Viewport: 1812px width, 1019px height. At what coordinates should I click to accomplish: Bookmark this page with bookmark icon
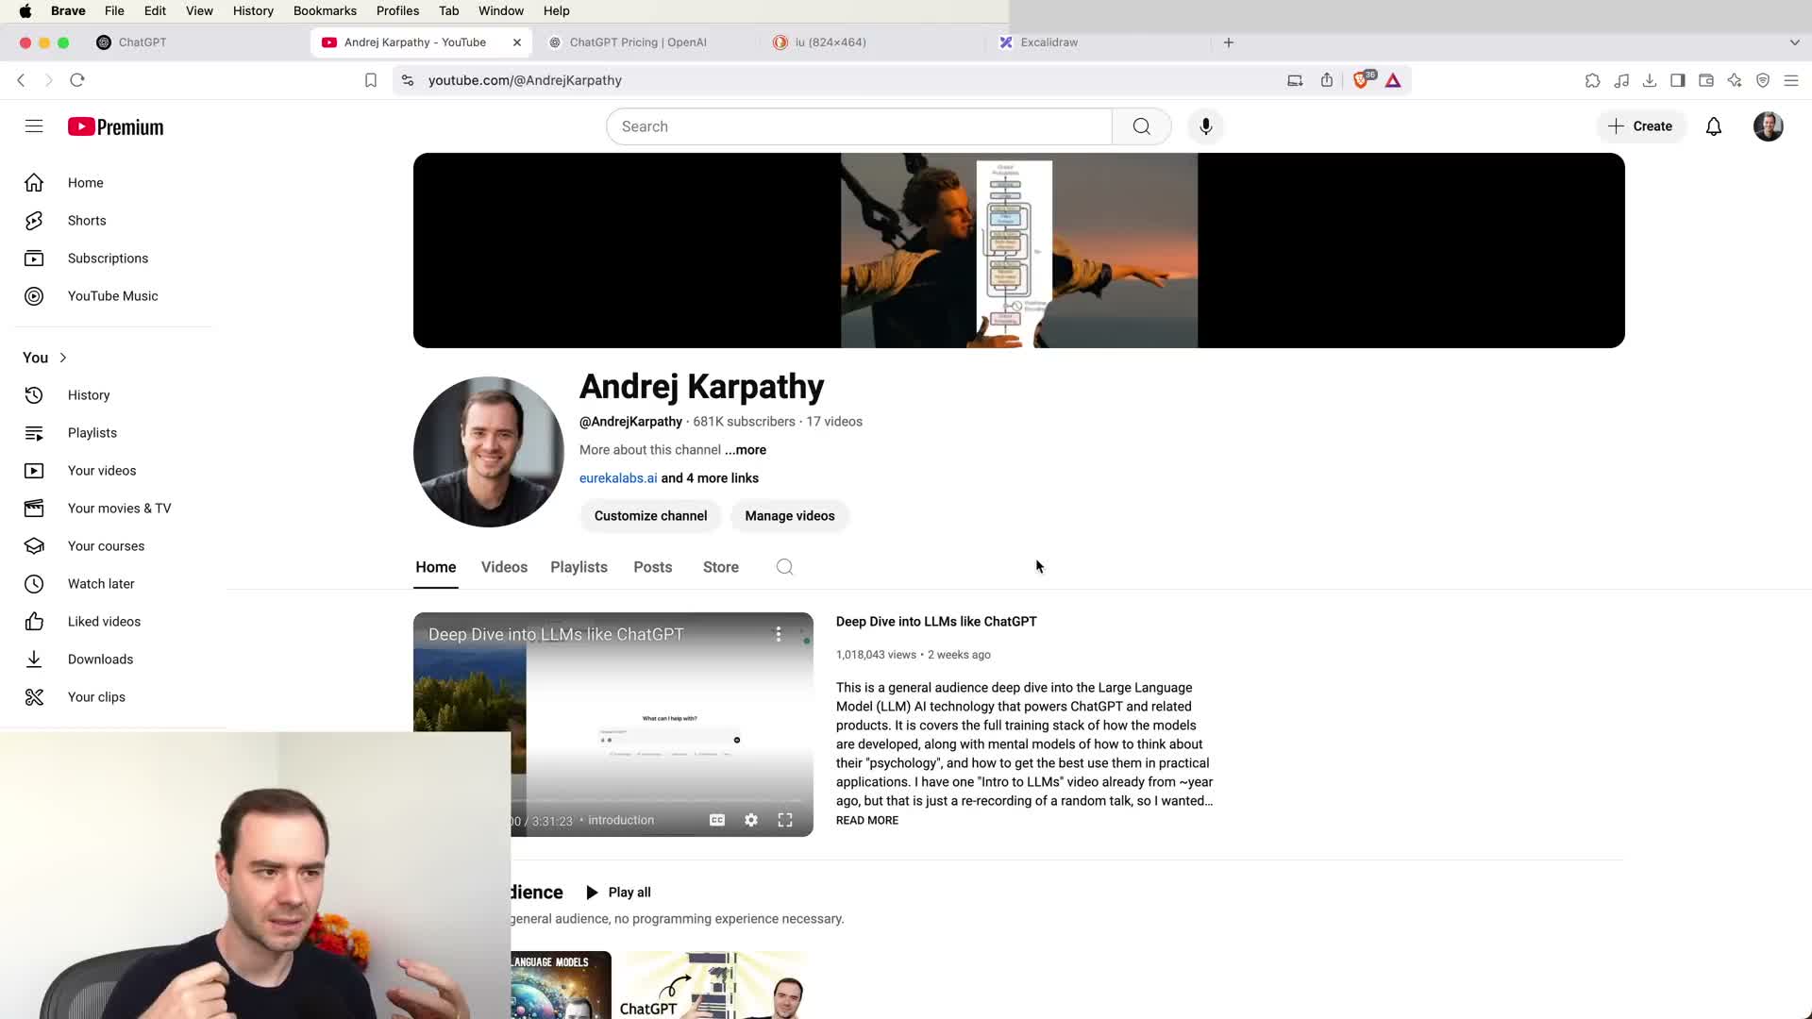pos(371,80)
